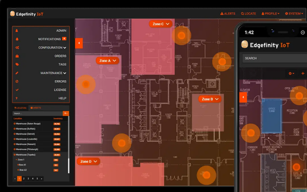The width and height of the screenshot is (307, 192).
Task: Open the gear settings button on the phone
Action: (292, 73)
